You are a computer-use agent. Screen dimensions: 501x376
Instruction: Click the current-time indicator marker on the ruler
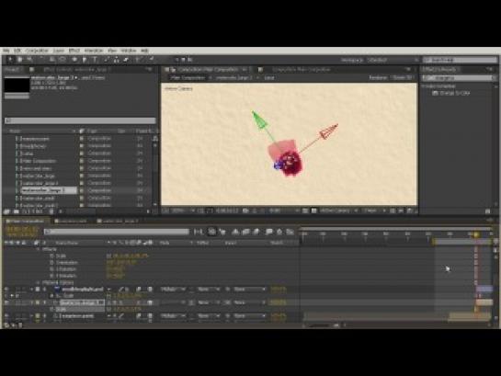476,234
